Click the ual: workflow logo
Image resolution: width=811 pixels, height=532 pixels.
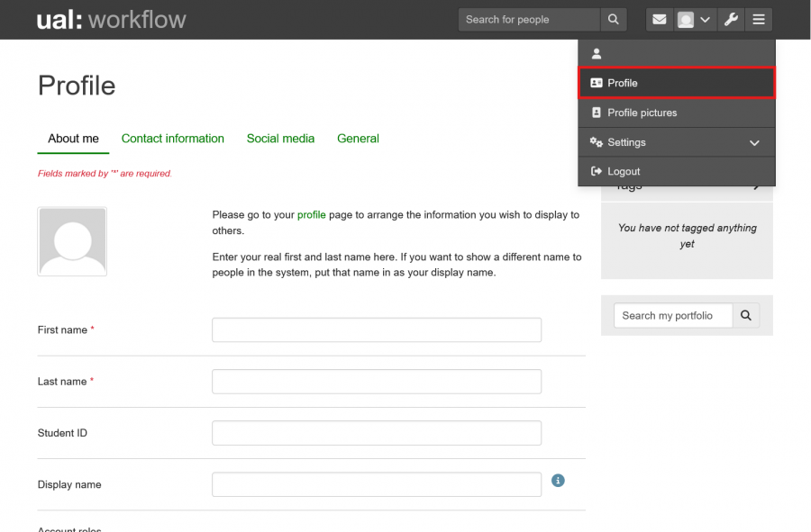point(112,19)
